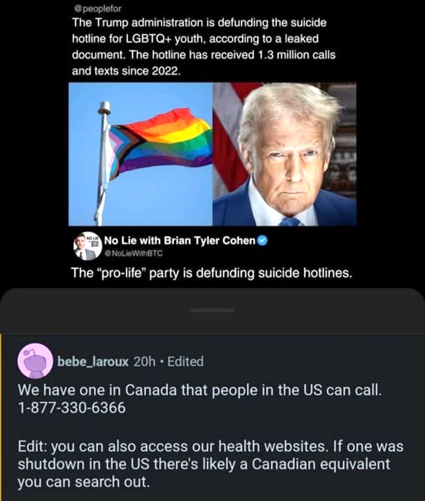Tap bebe_laroux's purple Reddit avatar

(x=35, y=361)
